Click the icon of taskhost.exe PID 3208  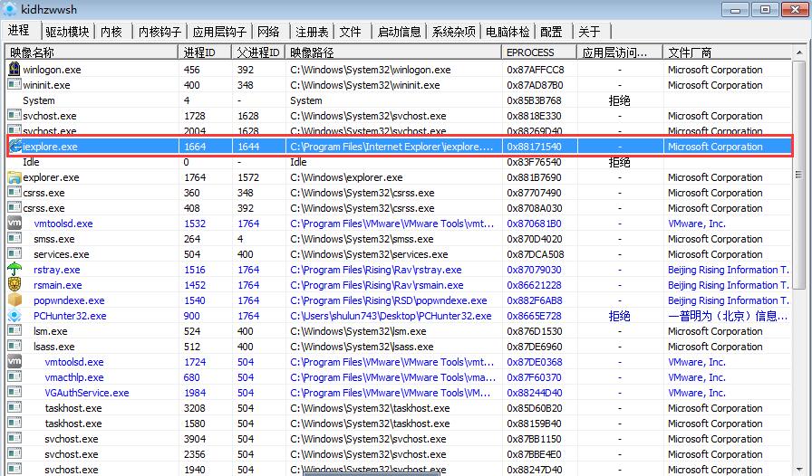pos(14,408)
